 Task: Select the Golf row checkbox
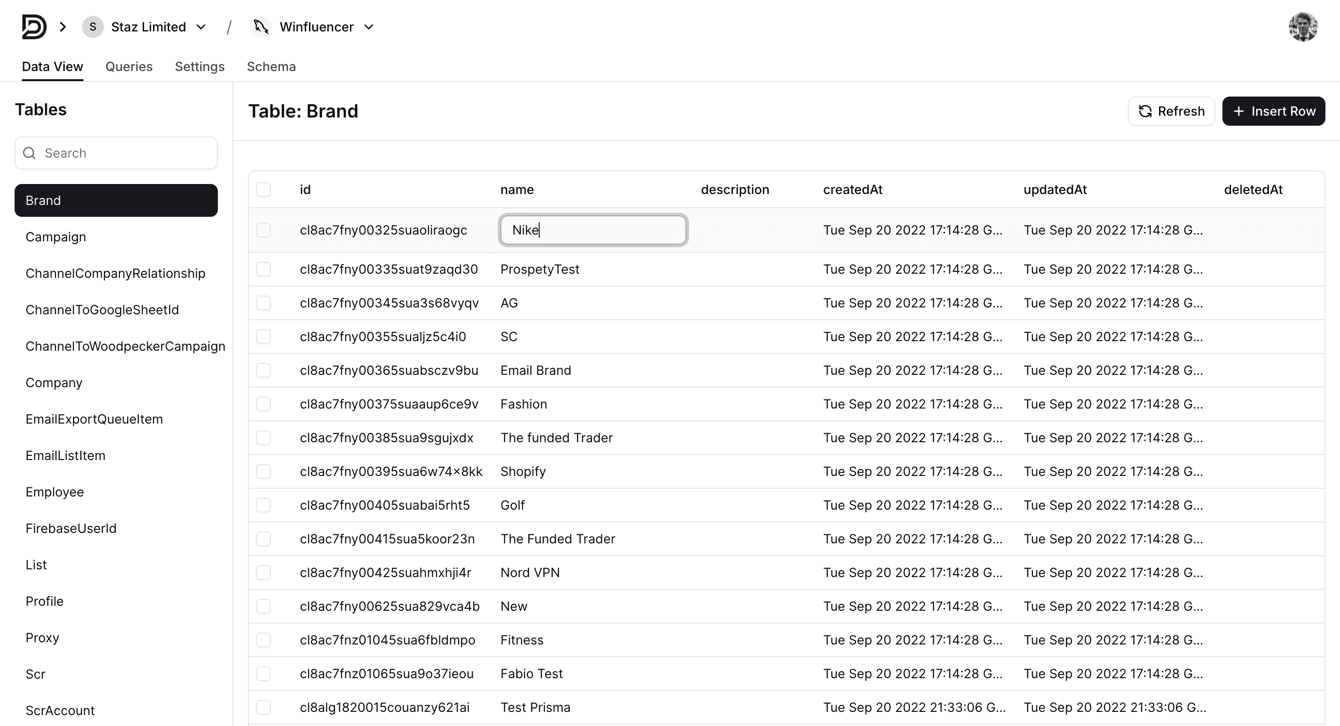coord(264,505)
